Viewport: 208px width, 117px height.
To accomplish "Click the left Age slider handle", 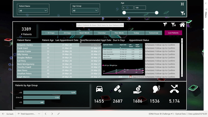I will 124,13.
